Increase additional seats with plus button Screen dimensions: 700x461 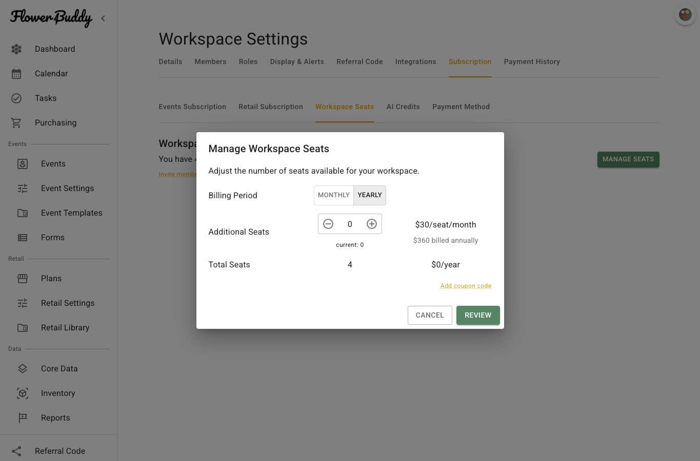[372, 224]
